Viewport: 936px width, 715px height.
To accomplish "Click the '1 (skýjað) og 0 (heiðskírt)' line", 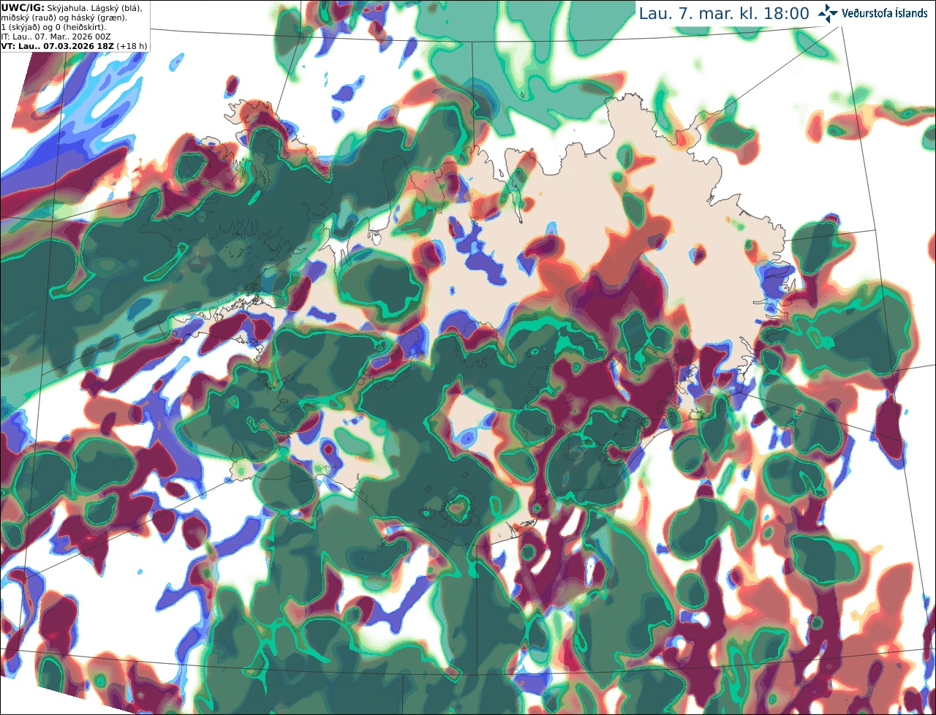I will click(x=53, y=27).
